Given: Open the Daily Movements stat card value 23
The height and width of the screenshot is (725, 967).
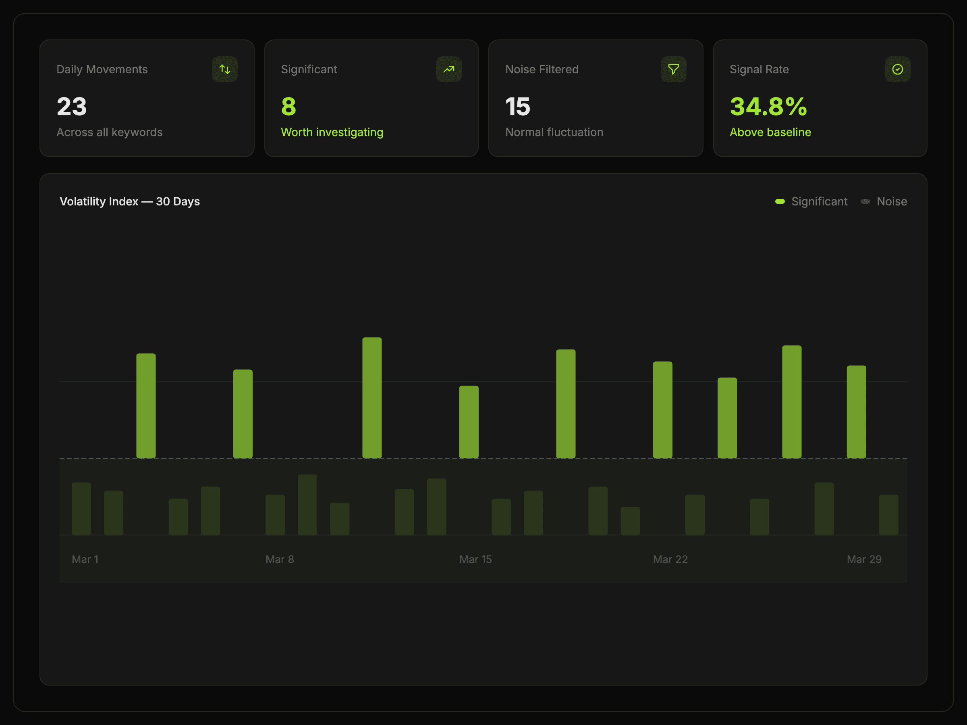Looking at the screenshot, I should pyautogui.click(x=72, y=106).
